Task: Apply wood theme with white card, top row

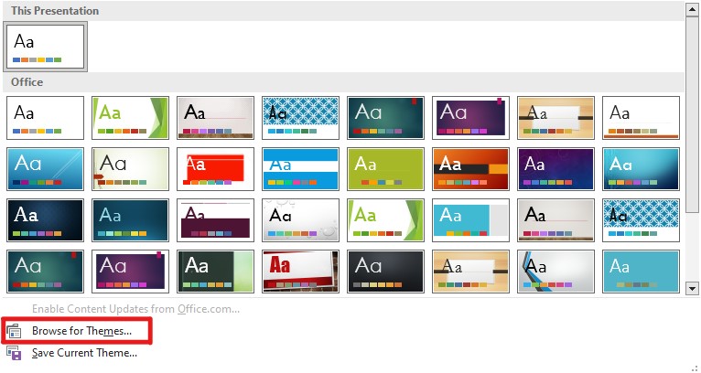Action: (x=555, y=118)
